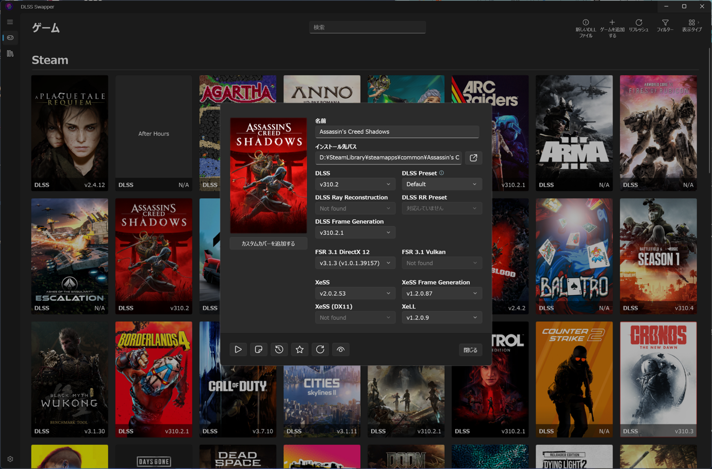Viewport: 712px width, 469px height.
Task: Expand the DLSS version v310.2 dropdown
Action: click(355, 184)
